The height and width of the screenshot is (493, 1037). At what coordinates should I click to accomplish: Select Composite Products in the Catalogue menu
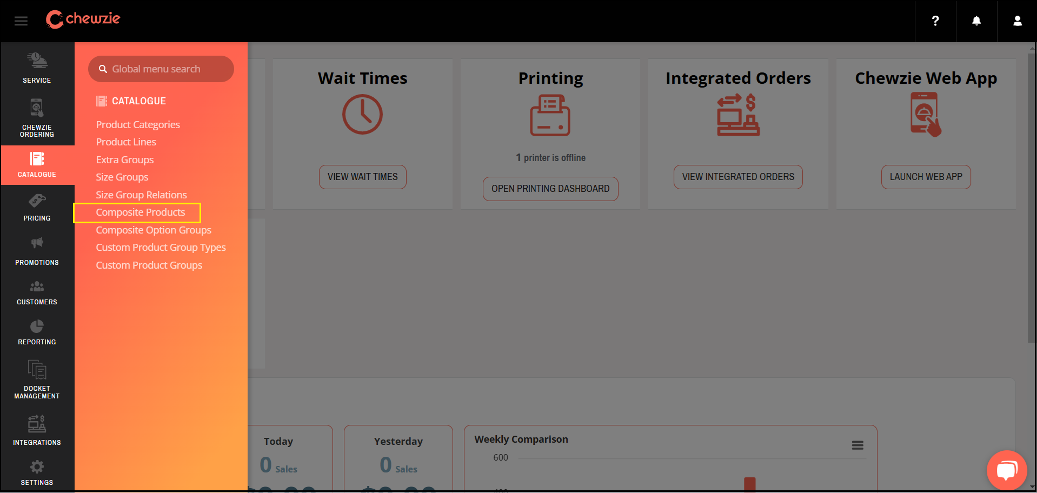[x=141, y=212]
